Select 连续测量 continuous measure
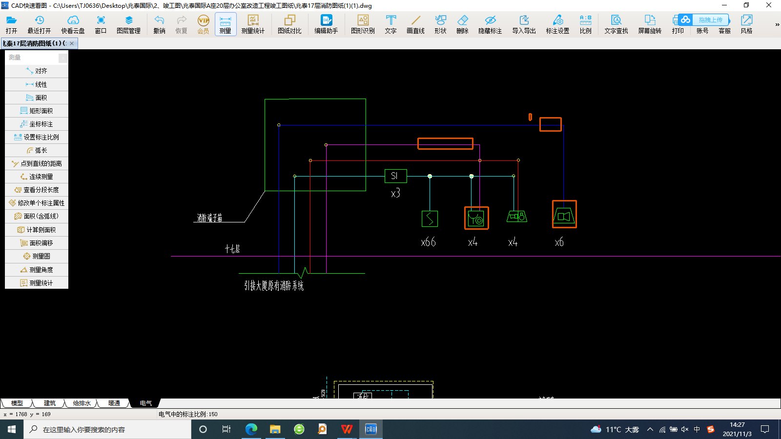This screenshot has height=439, width=781. pos(37,177)
